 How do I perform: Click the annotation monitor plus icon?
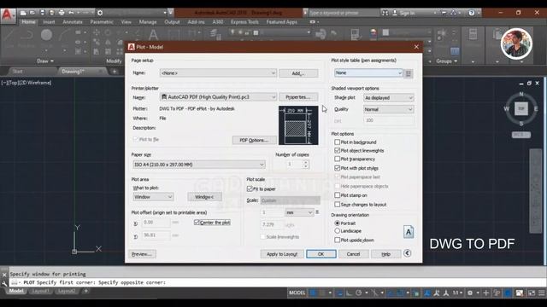point(486,293)
